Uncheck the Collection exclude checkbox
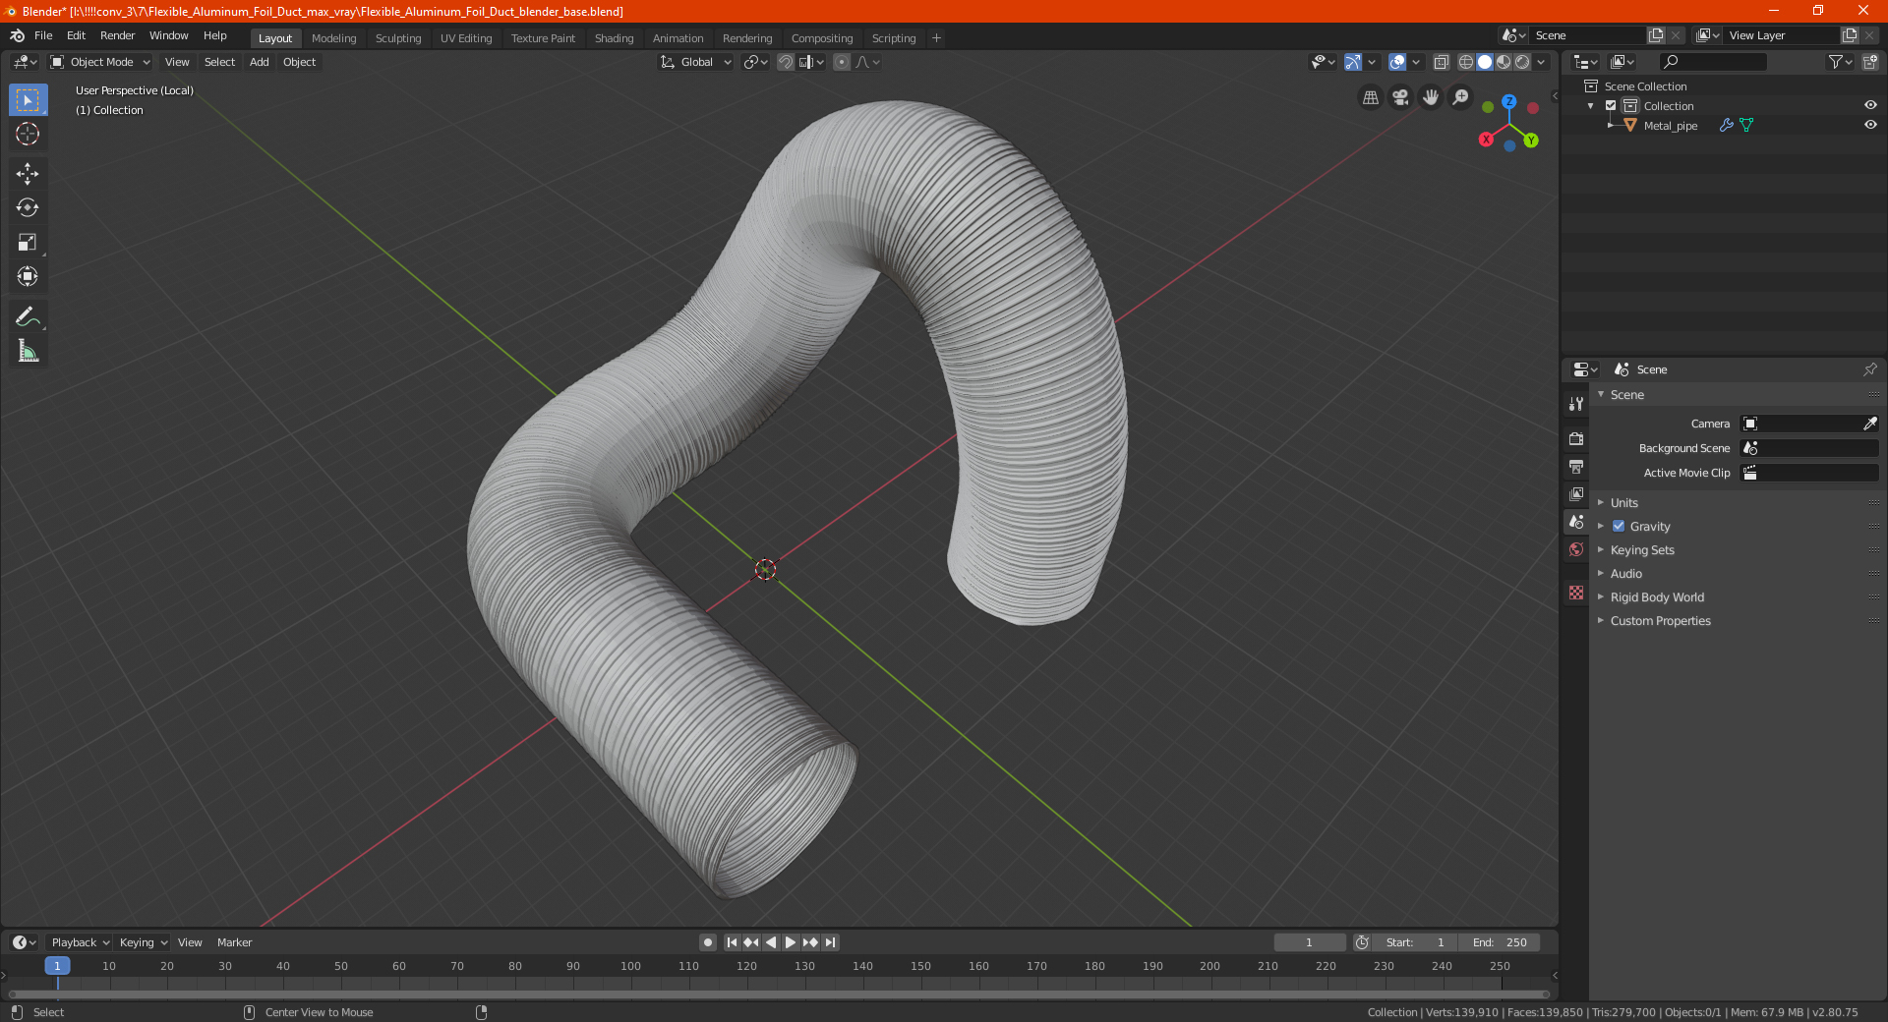Image resolution: width=1888 pixels, height=1022 pixels. point(1611,105)
